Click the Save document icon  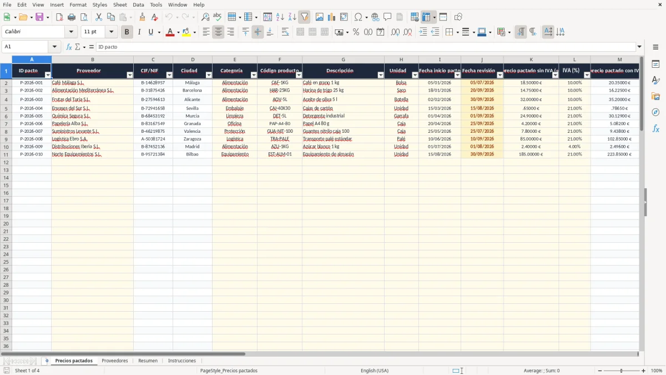point(39,17)
